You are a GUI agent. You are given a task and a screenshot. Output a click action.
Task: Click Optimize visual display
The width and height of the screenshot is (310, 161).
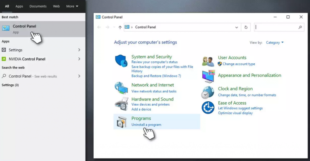tap(235, 113)
